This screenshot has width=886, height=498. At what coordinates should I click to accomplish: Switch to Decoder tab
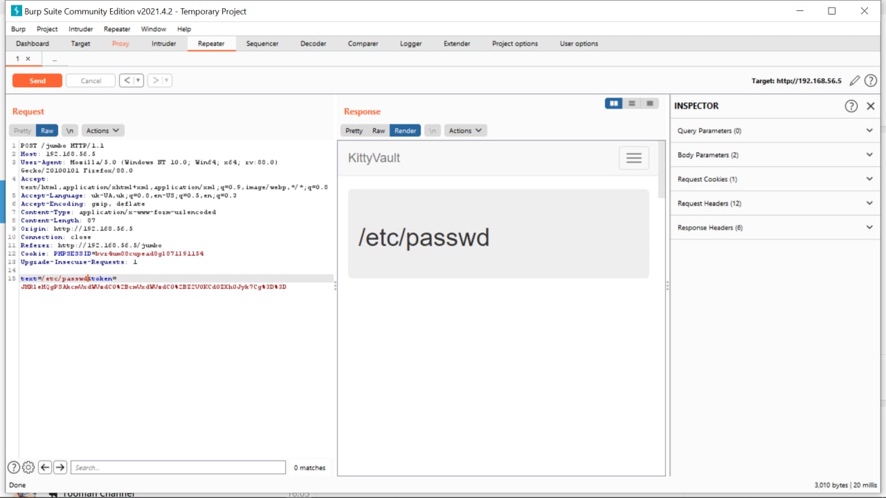click(314, 44)
